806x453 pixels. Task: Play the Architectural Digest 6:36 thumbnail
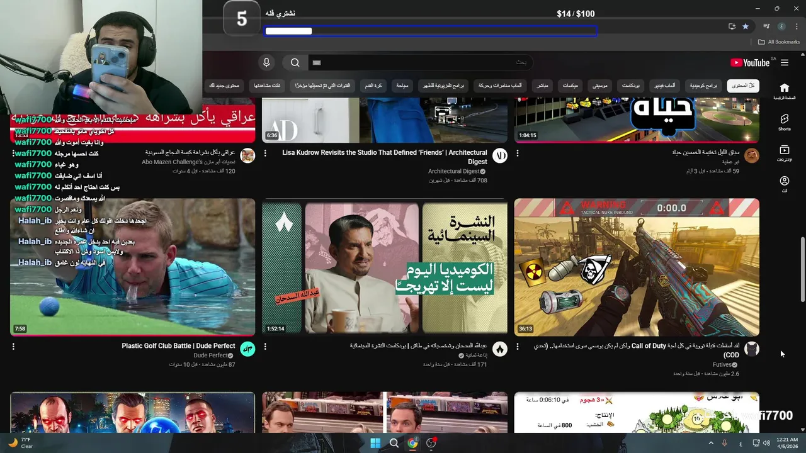[385, 121]
